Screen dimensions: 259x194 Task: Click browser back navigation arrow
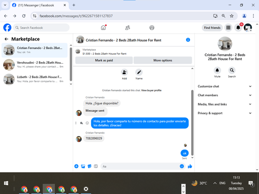point(6,16)
